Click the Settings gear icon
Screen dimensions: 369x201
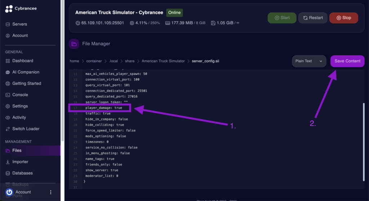(8, 106)
